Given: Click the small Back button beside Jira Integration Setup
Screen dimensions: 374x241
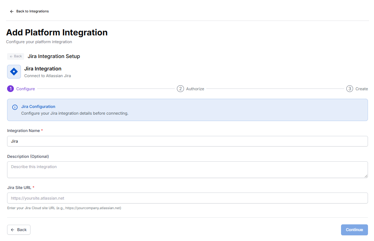Looking at the screenshot, I should coord(16,56).
